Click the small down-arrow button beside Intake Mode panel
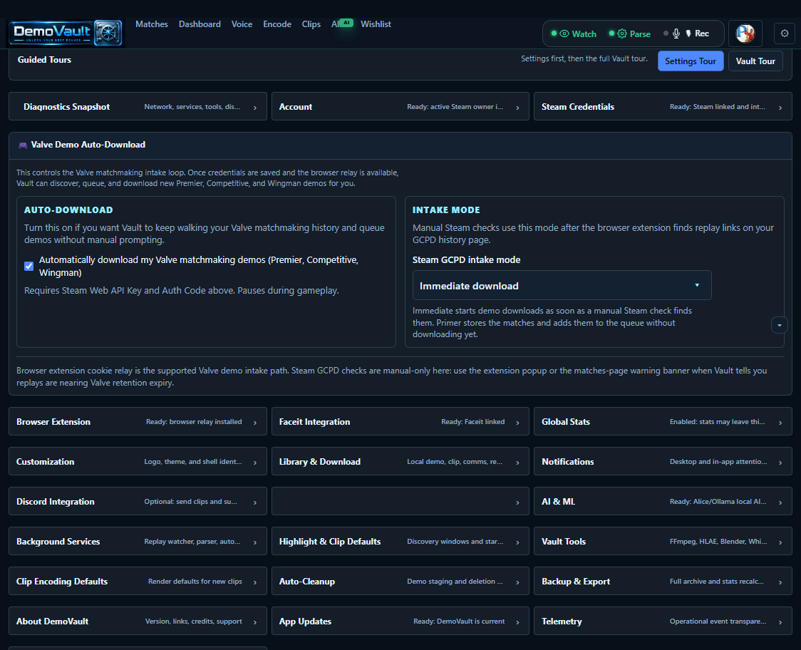This screenshot has height=650, width=801. 779,325
